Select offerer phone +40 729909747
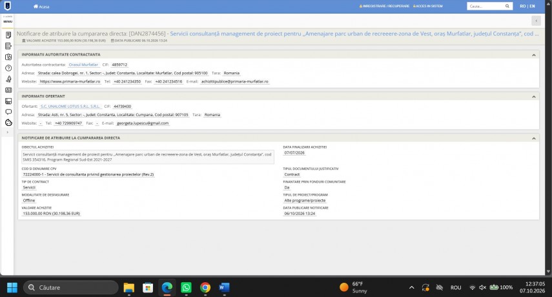 [x=68, y=123]
